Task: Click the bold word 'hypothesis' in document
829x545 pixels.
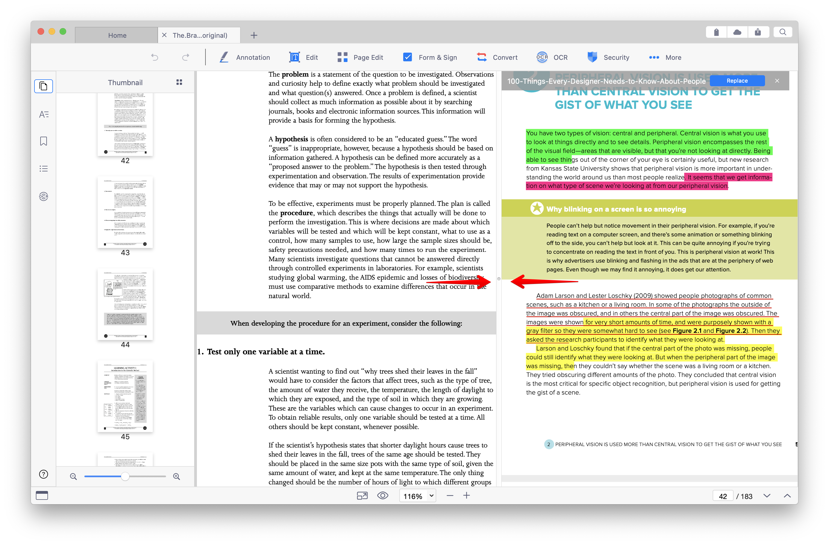Action: (x=291, y=139)
